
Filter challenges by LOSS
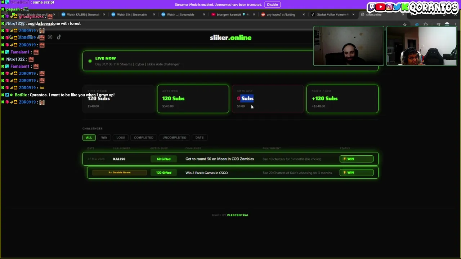tap(121, 137)
